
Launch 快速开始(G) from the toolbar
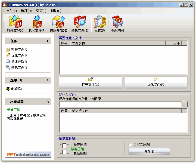(x=58, y=23)
